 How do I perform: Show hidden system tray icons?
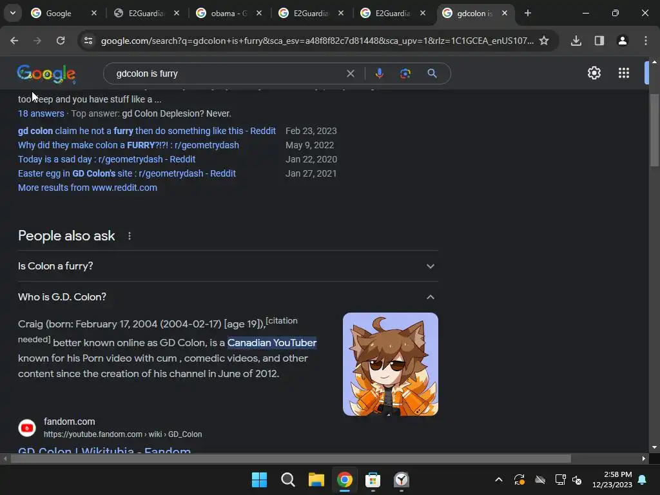click(x=499, y=480)
